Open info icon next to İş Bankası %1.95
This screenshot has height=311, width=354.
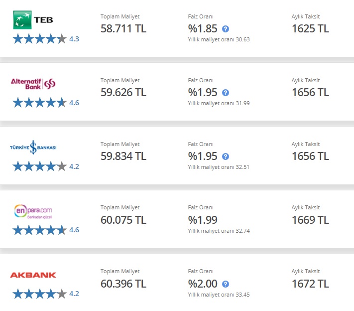(x=226, y=156)
